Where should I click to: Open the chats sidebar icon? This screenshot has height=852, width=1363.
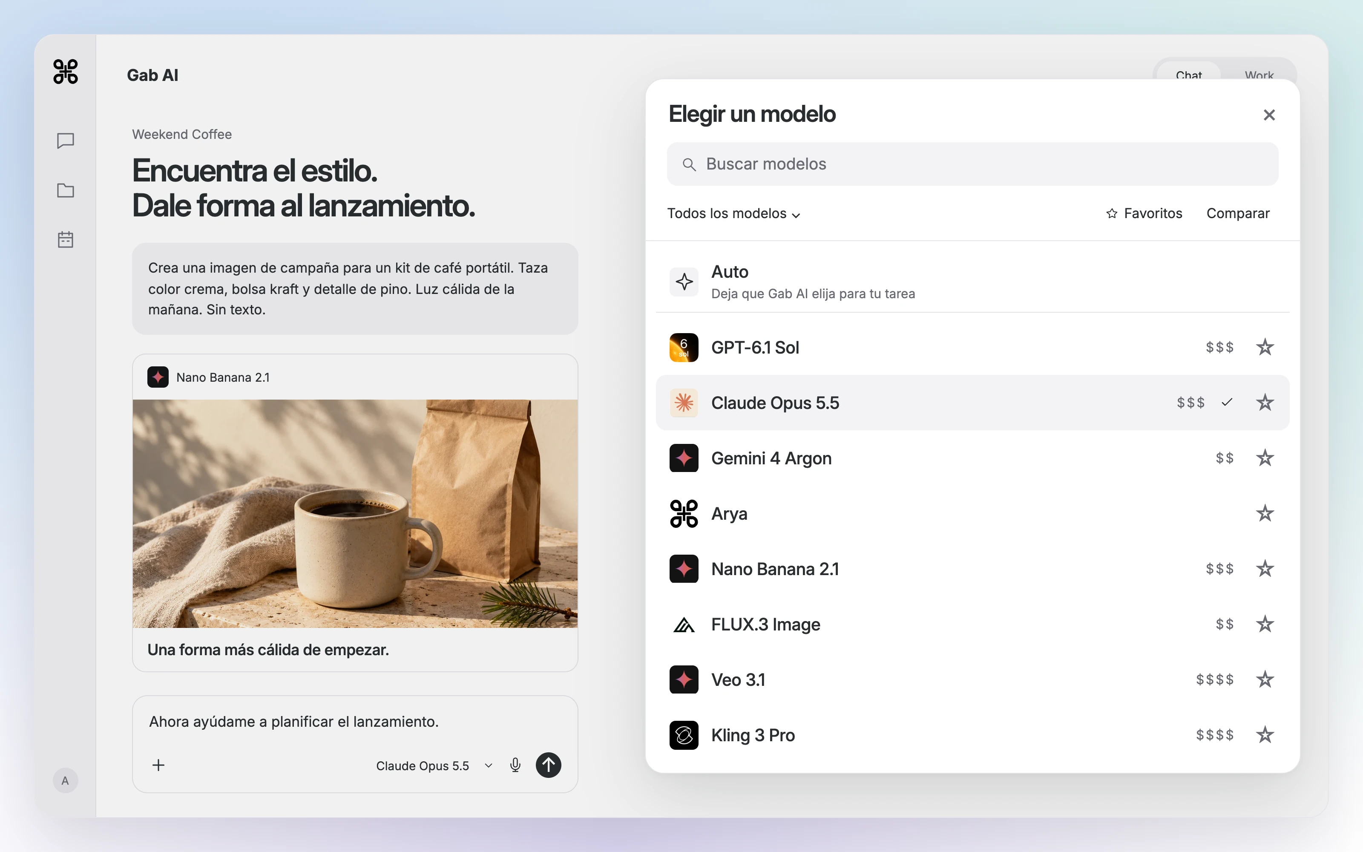(x=65, y=140)
